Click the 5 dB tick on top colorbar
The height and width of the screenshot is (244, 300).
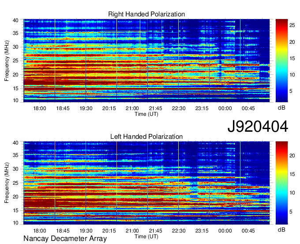point(291,91)
